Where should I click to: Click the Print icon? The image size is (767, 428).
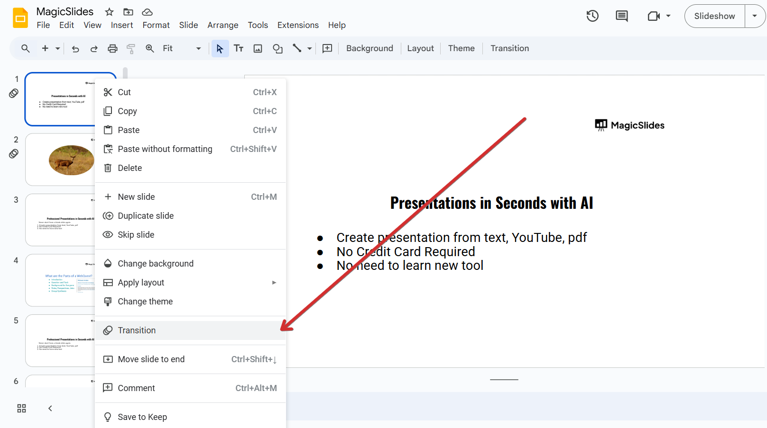click(x=112, y=48)
